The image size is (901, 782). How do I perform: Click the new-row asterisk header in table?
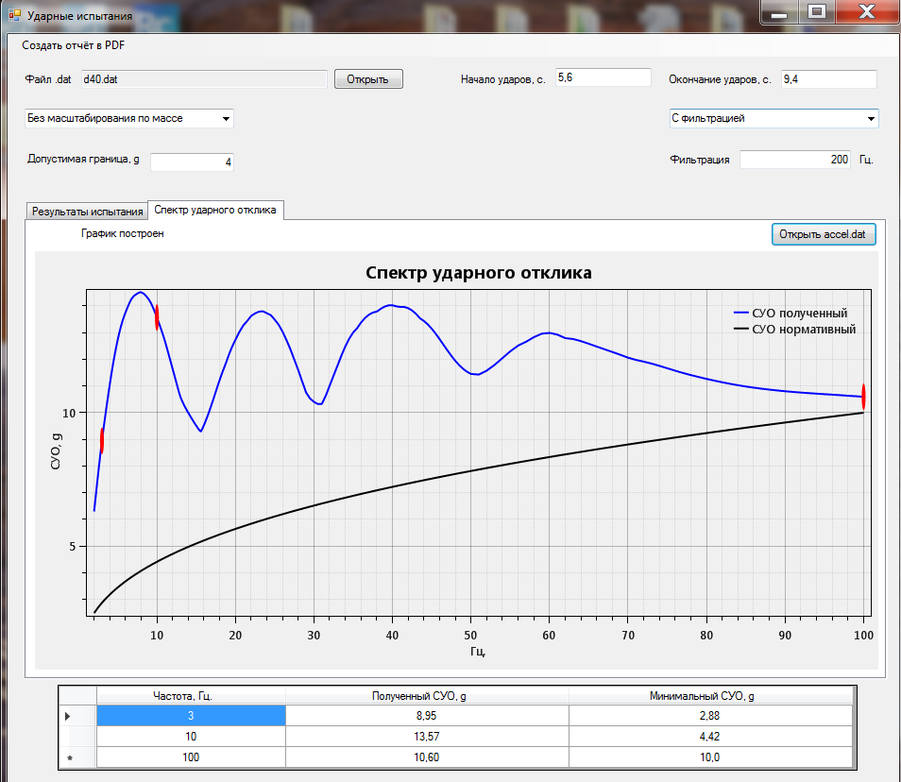click(67, 757)
